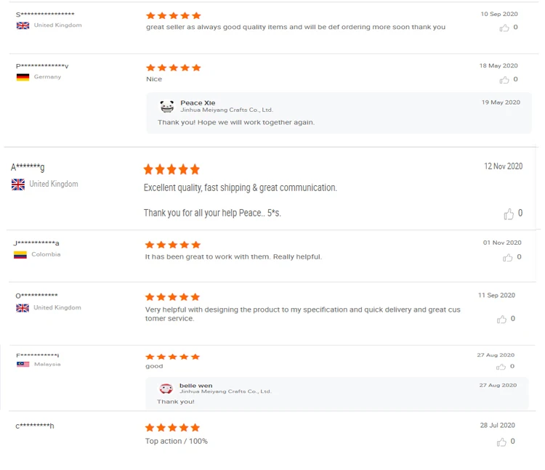Click belle wen's avatar icon
Image resolution: width=545 pixels, height=470 pixels.
166,389
